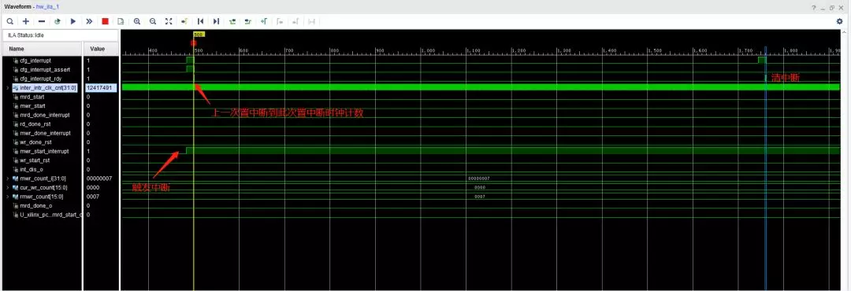The height and width of the screenshot is (291, 851).
Task: Add marker toolbar icon
Action: (264, 21)
